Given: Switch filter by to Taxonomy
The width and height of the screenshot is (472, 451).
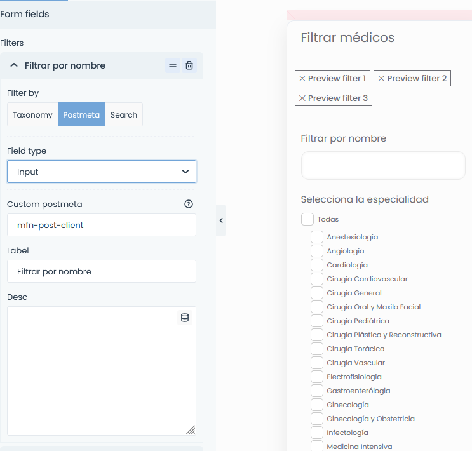Looking at the screenshot, I should click(x=32, y=114).
